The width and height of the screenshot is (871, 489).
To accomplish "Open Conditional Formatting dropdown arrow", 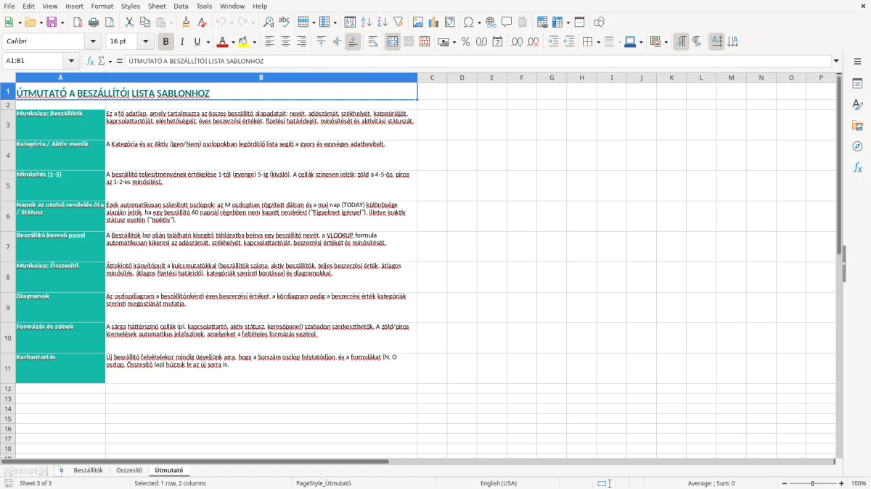I will [x=666, y=42].
